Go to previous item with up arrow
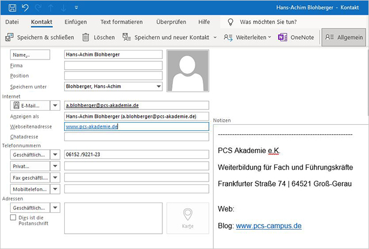 click(x=51, y=8)
